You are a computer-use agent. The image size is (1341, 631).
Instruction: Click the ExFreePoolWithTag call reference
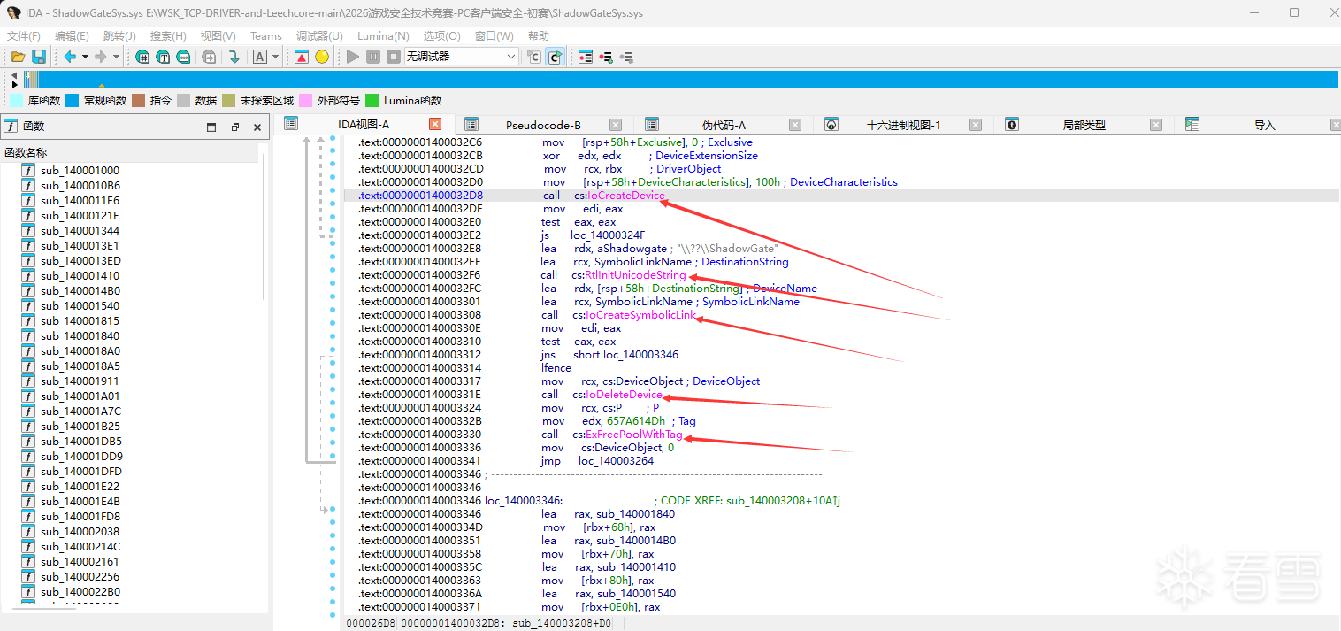click(634, 435)
